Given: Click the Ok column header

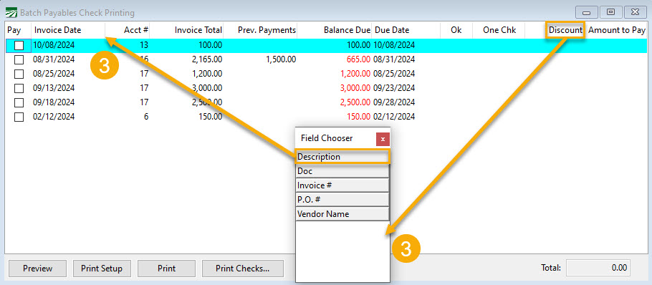Looking at the screenshot, I should pyautogui.click(x=456, y=30).
